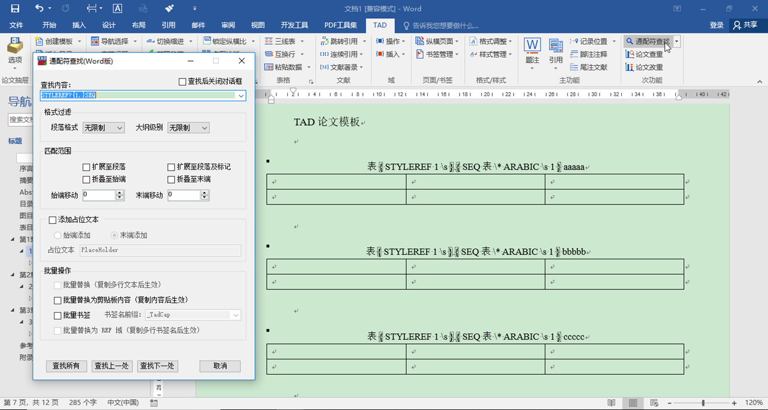This screenshot has width=768, height=410.
Task: Click the 互换行 swap rows icon
Action: (x=269, y=54)
